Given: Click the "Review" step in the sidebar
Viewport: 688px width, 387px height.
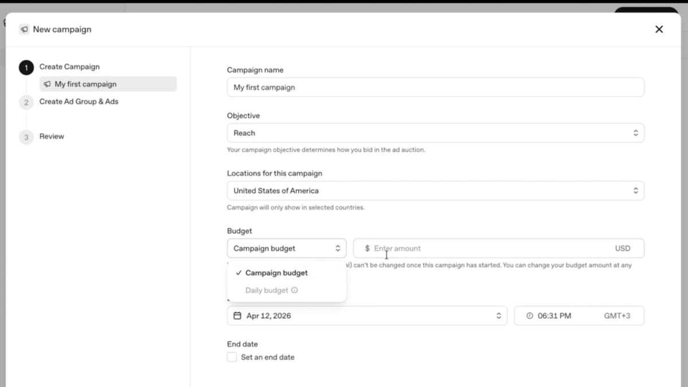Looking at the screenshot, I should click(51, 136).
